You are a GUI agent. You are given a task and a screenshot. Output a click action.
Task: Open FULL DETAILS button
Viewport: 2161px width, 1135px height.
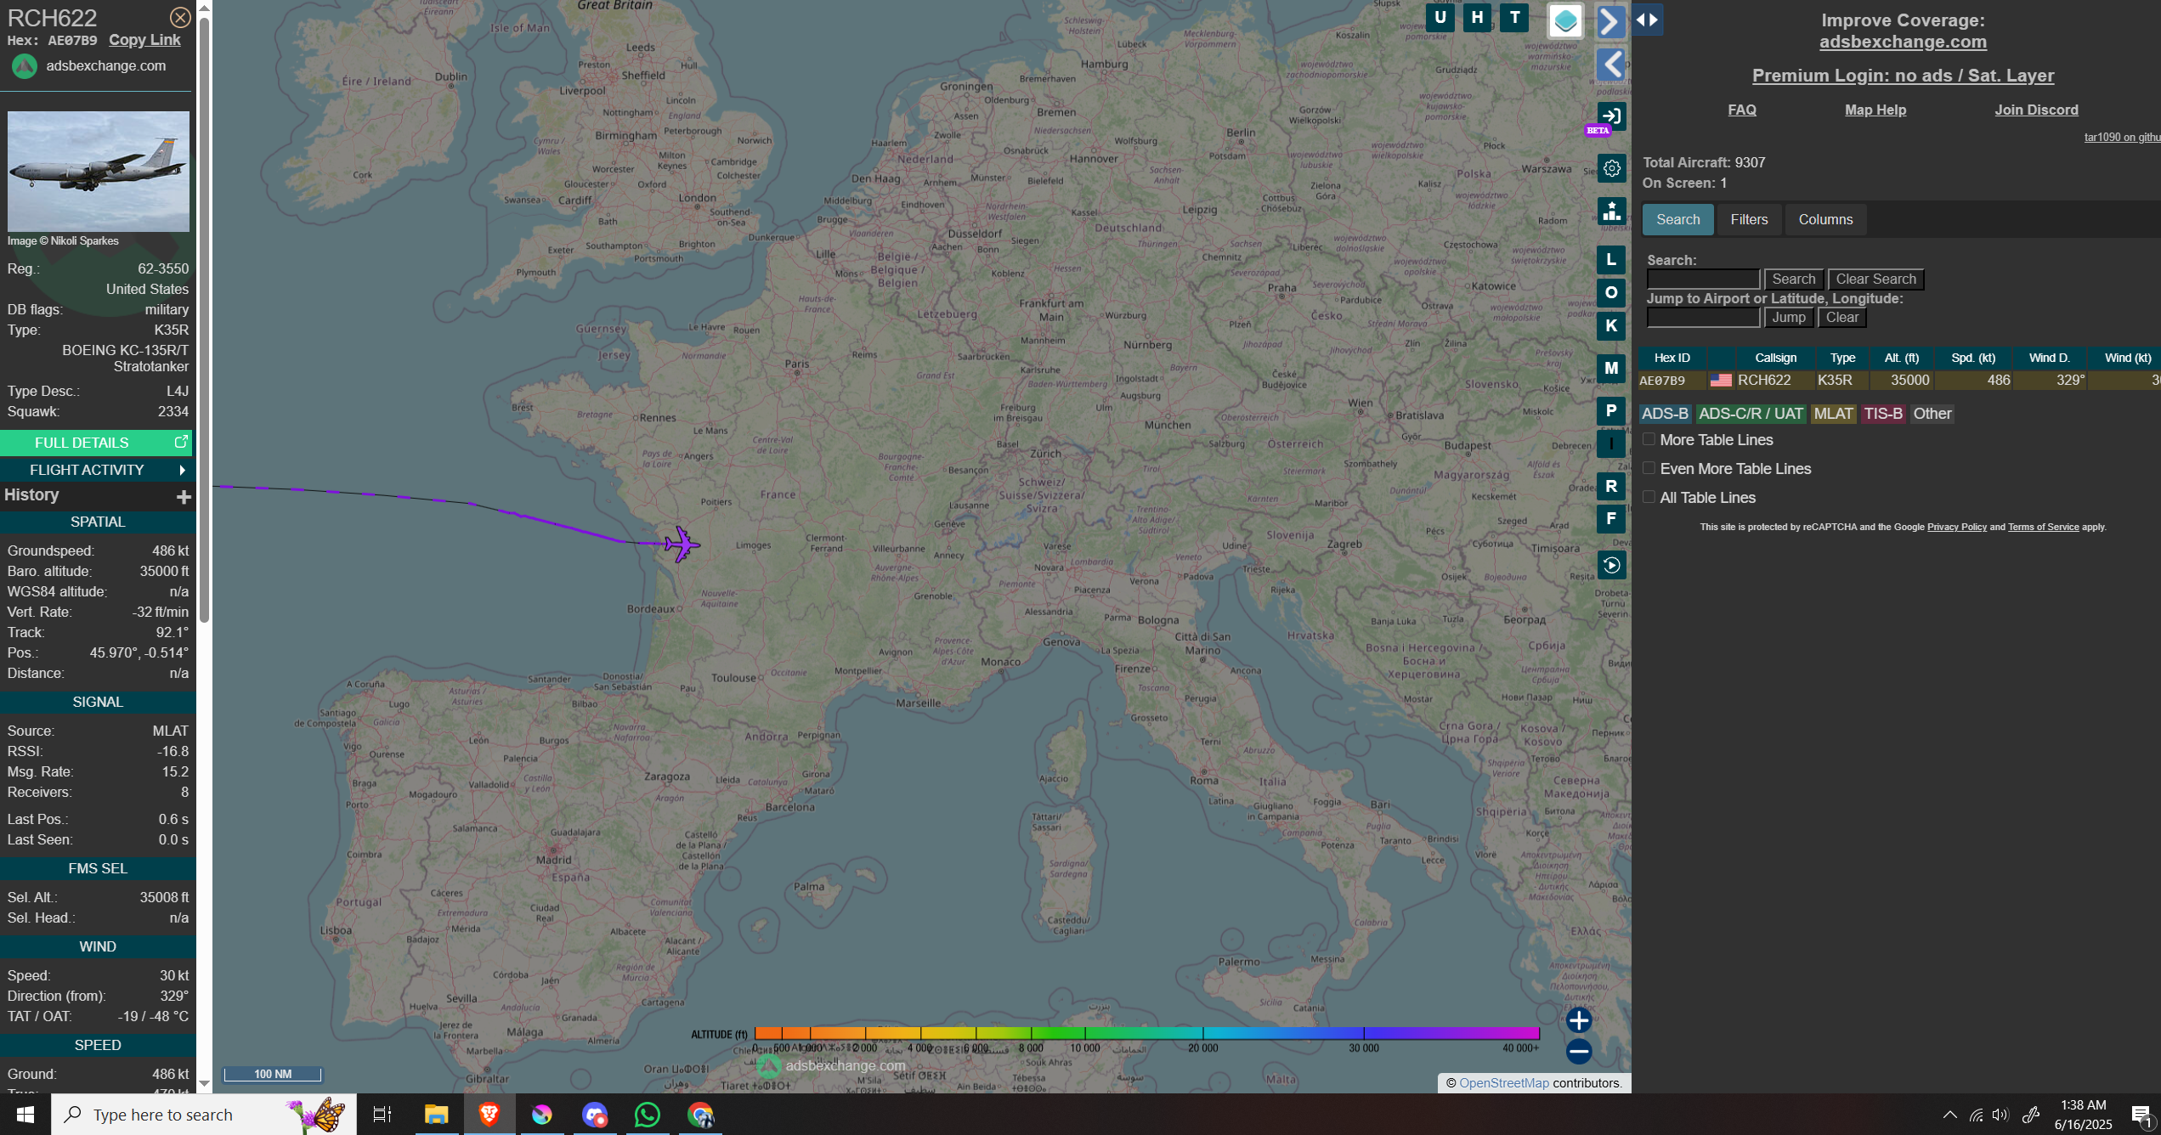tap(96, 443)
